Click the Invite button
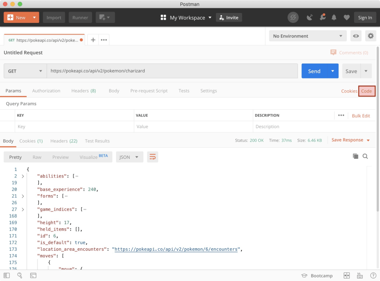 [x=229, y=17]
